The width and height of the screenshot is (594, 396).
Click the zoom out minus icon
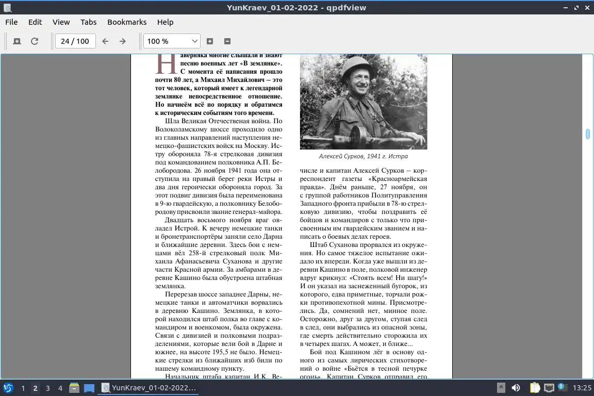click(x=227, y=41)
